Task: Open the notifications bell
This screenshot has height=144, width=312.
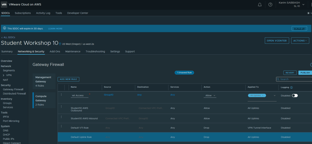Action: pyautogui.click(x=260, y=5)
